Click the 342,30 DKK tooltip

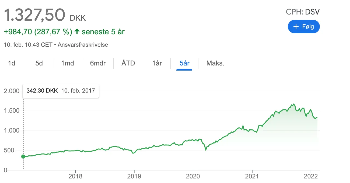[x=61, y=90]
